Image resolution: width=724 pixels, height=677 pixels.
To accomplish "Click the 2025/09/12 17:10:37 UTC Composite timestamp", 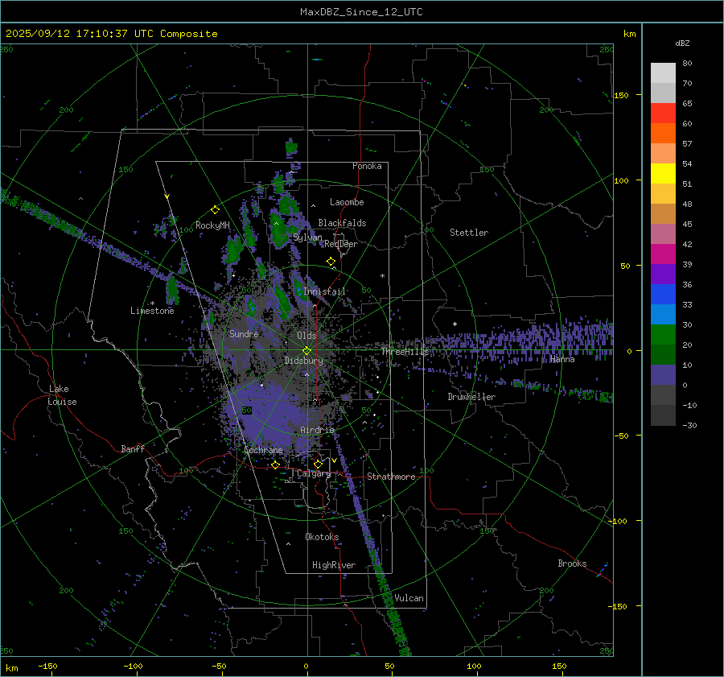I will tap(111, 34).
